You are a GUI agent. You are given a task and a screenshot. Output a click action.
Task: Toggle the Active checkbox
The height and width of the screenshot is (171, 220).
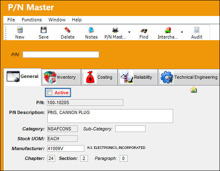coord(49,93)
